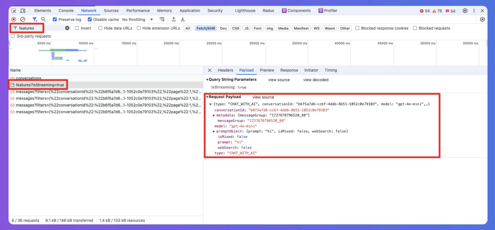
Task: Click the warnings count 76 badge
Action: [x=437, y=11]
